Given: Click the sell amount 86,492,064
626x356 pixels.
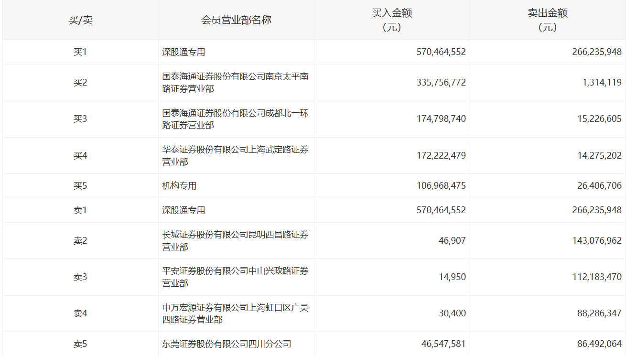Looking at the screenshot, I should (599, 344).
